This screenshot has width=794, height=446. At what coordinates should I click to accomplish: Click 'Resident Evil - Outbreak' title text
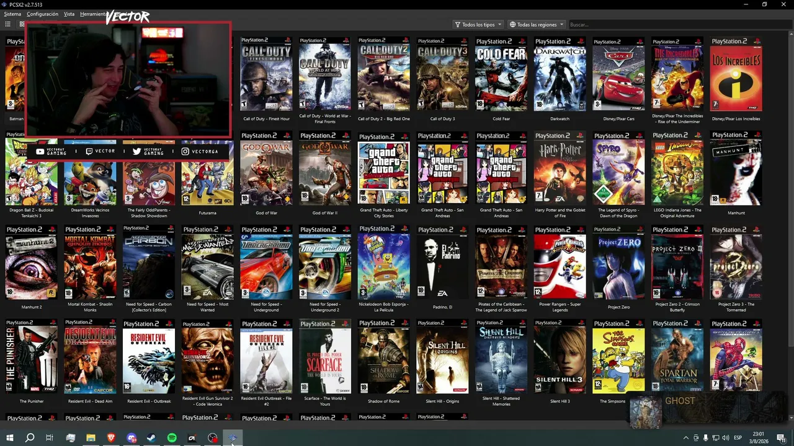(x=149, y=401)
